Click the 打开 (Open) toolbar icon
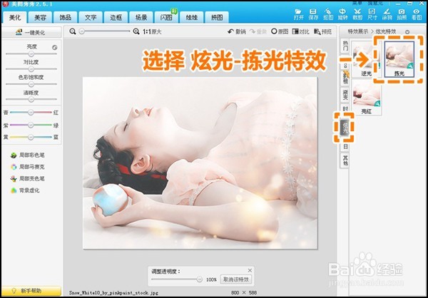 [299, 14]
